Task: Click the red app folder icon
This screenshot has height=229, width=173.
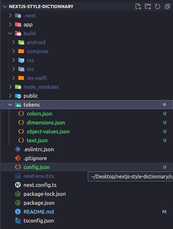Action: (18, 24)
